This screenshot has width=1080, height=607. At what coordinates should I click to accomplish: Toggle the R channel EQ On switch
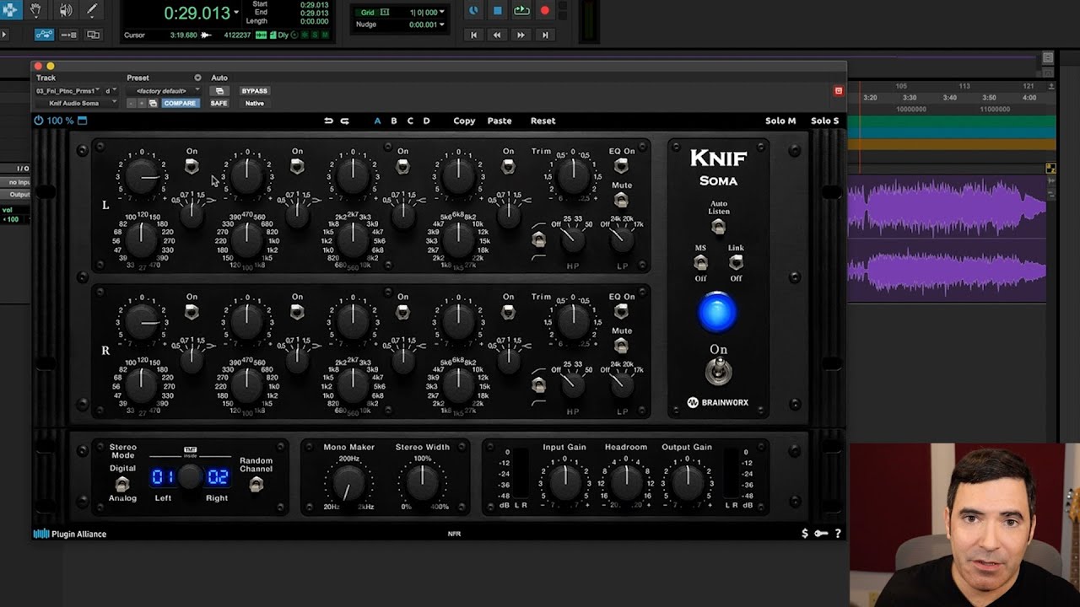pyautogui.click(x=621, y=312)
